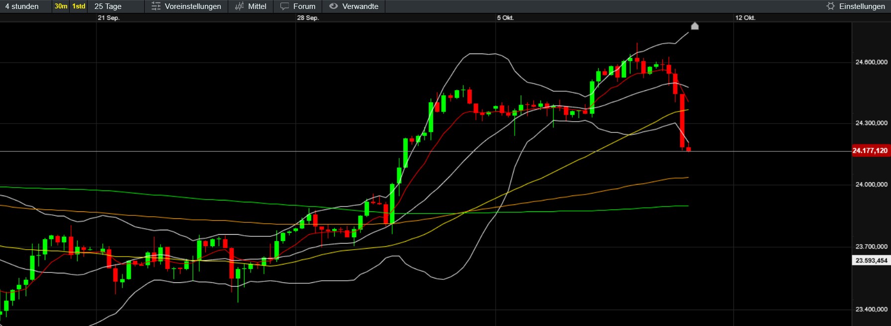Switch to the 30m interval
Viewport: 891px width, 326px height.
61,6
